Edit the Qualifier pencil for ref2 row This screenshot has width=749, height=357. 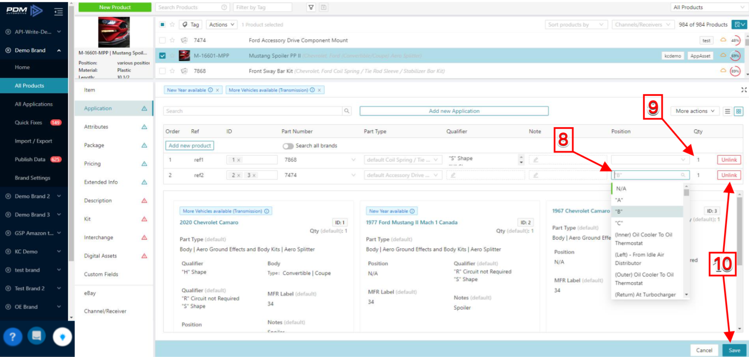pyautogui.click(x=453, y=175)
